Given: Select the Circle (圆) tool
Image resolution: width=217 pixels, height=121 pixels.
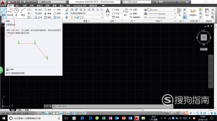Looking at the screenshot, I should click(16, 12).
